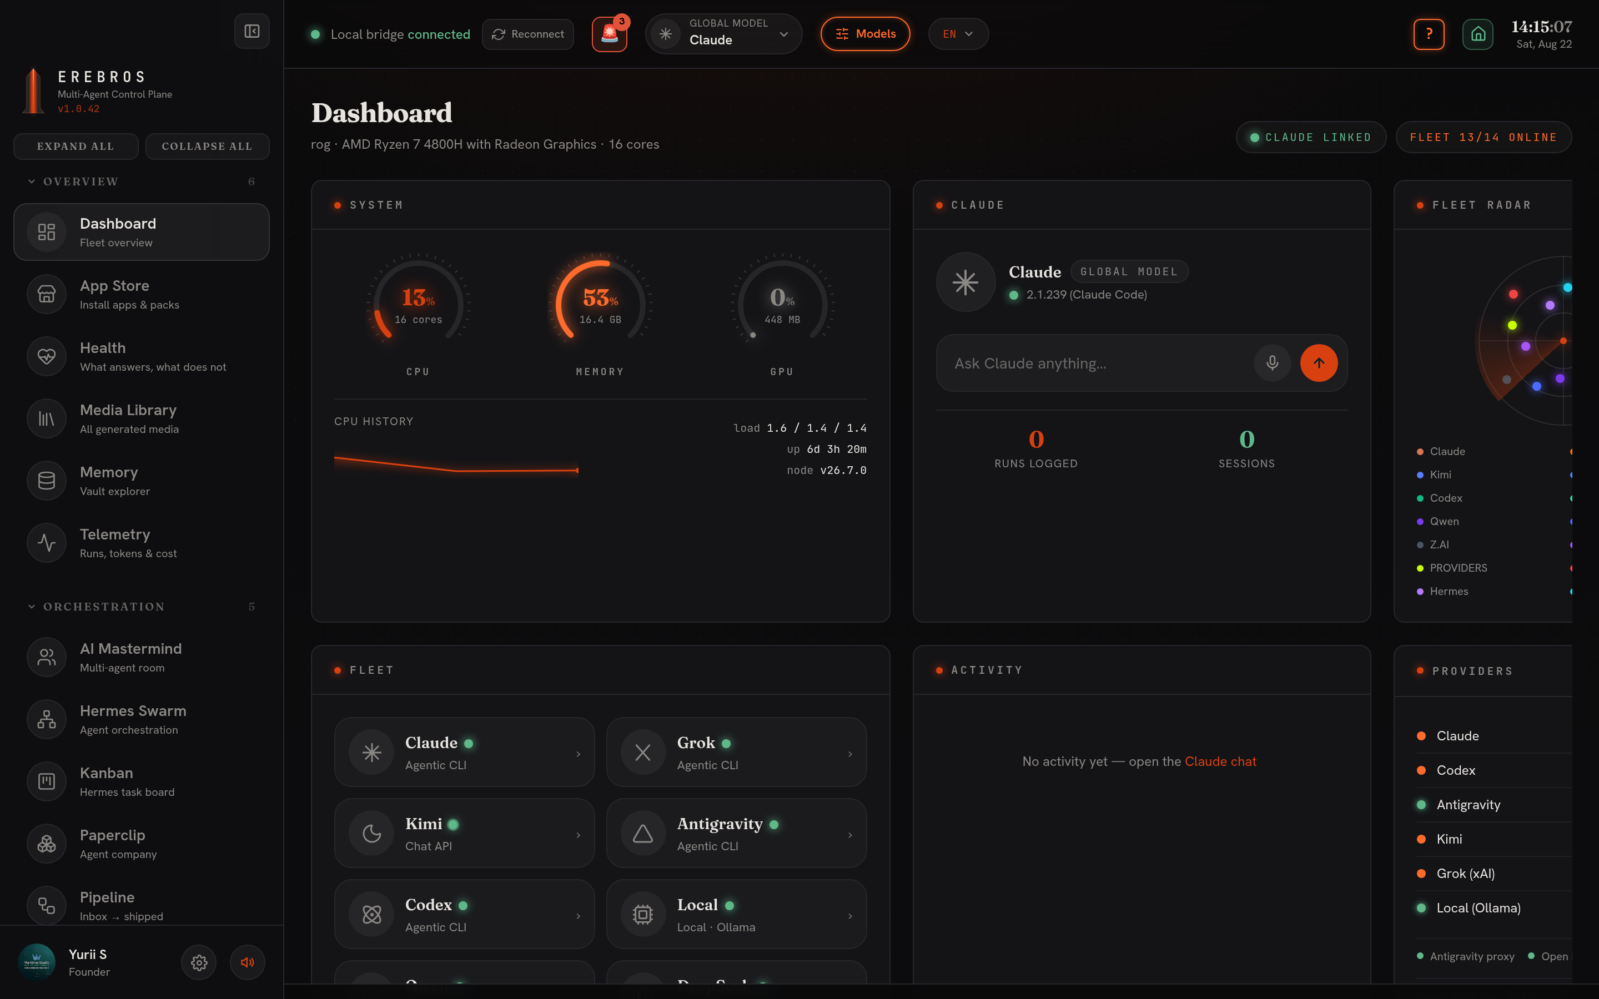Image resolution: width=1599 pixels, height=999 pixels.
Task: Open Telemetry pulse icon
Action: (x=46, y=542)
